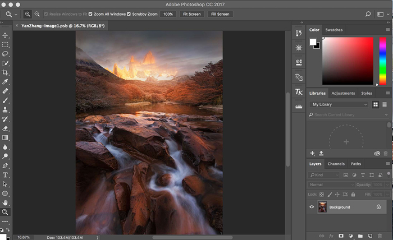Image resolution: width=393 pixels, height=240 pixels.
Task: Hide the Background layer eye icon
Action: click(x=312, y=207)
